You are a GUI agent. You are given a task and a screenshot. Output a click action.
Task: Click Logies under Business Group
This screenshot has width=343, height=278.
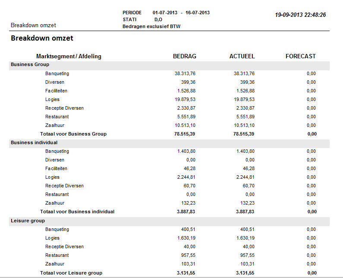52,100
